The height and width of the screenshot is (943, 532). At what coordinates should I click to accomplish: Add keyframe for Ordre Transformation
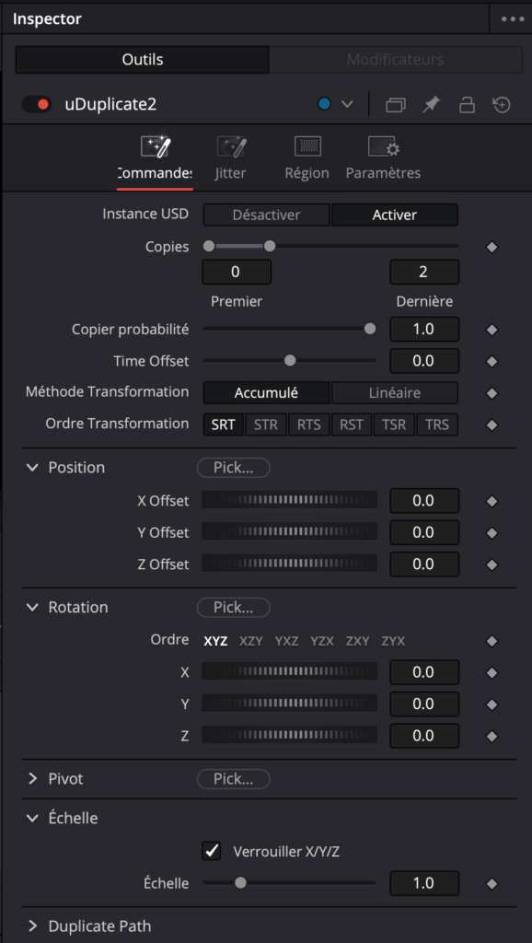[492, 425]
